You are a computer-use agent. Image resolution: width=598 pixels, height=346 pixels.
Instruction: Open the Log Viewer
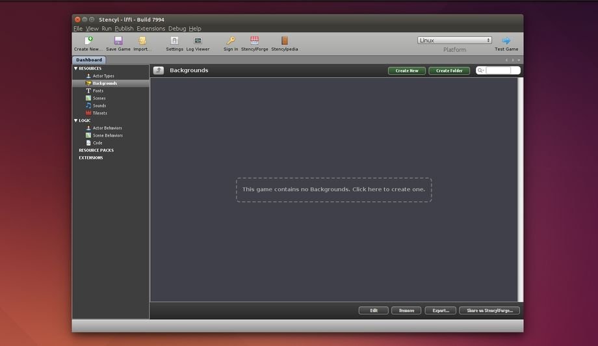click(198, 41)
